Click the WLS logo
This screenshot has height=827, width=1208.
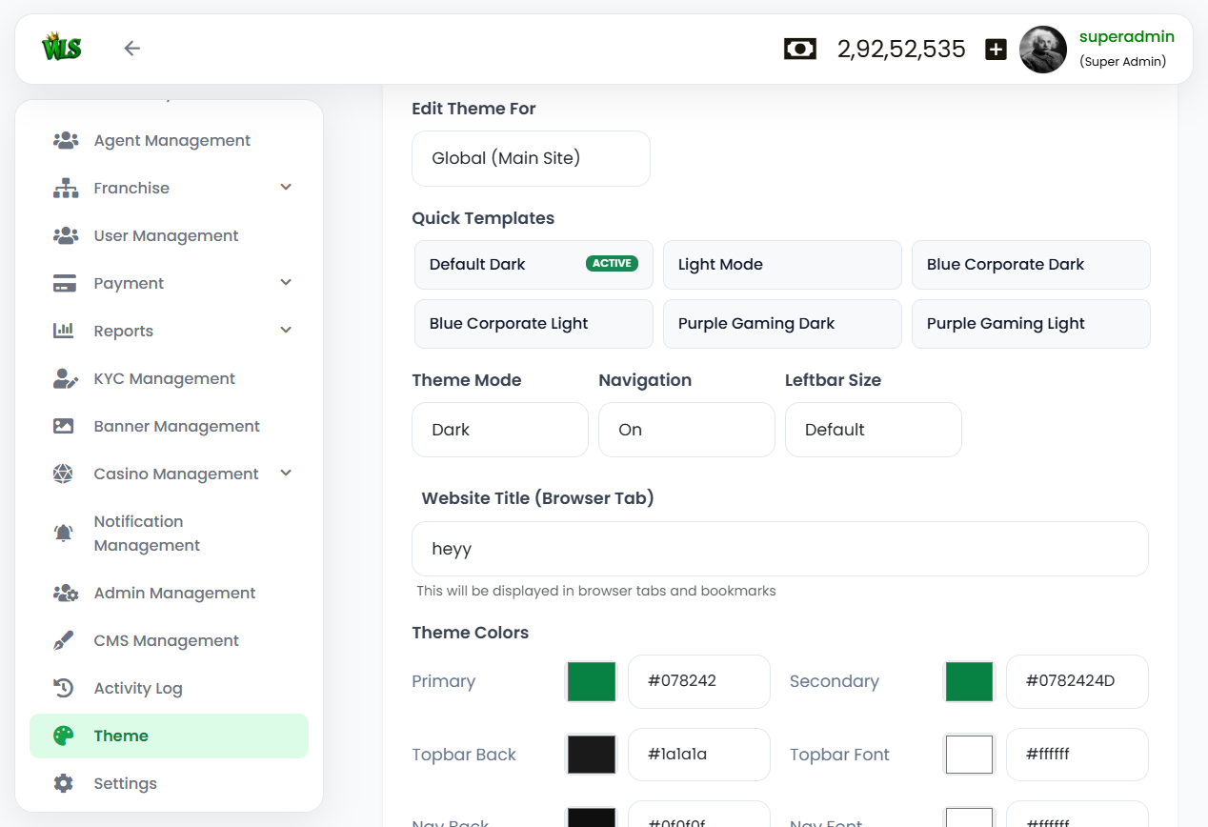(62, 48)
